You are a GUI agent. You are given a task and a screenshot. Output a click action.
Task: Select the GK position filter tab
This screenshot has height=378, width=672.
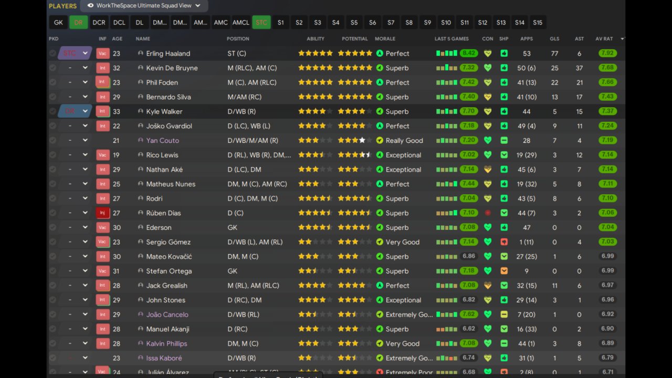(x=58, y=23)
